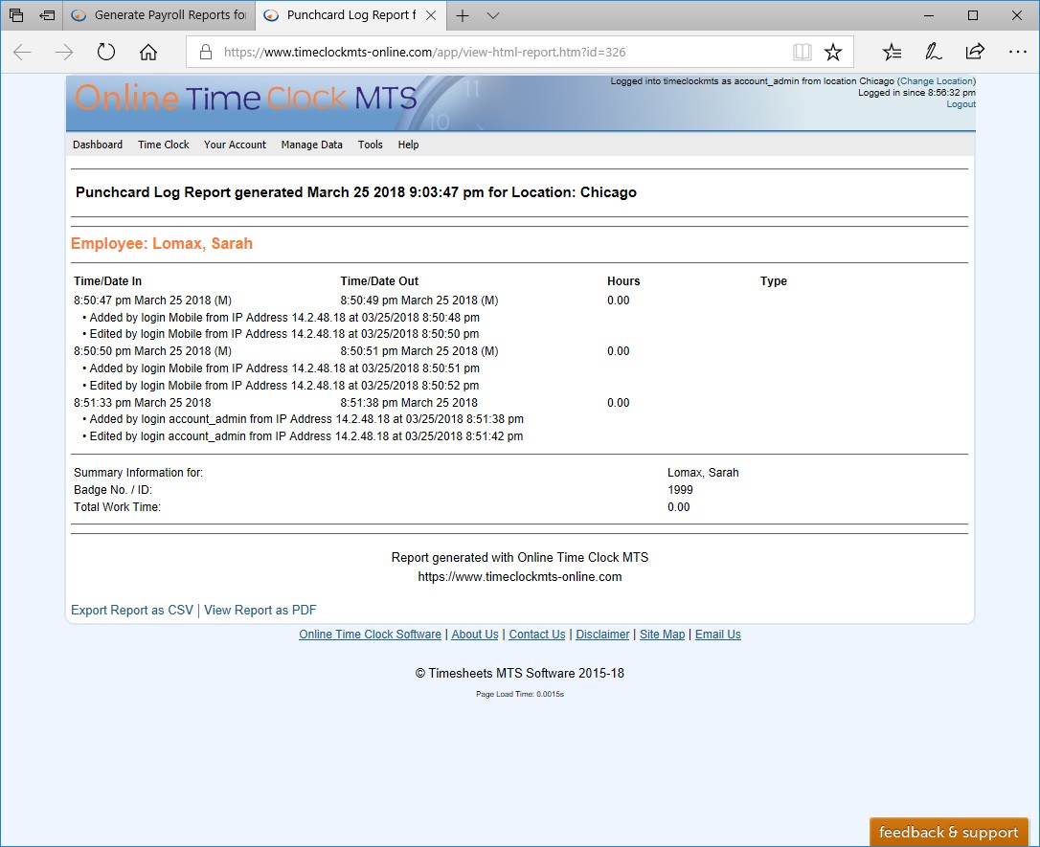1040x847 pixels.
Task: Expand the tab preview chevron
Action: point(493,15)
